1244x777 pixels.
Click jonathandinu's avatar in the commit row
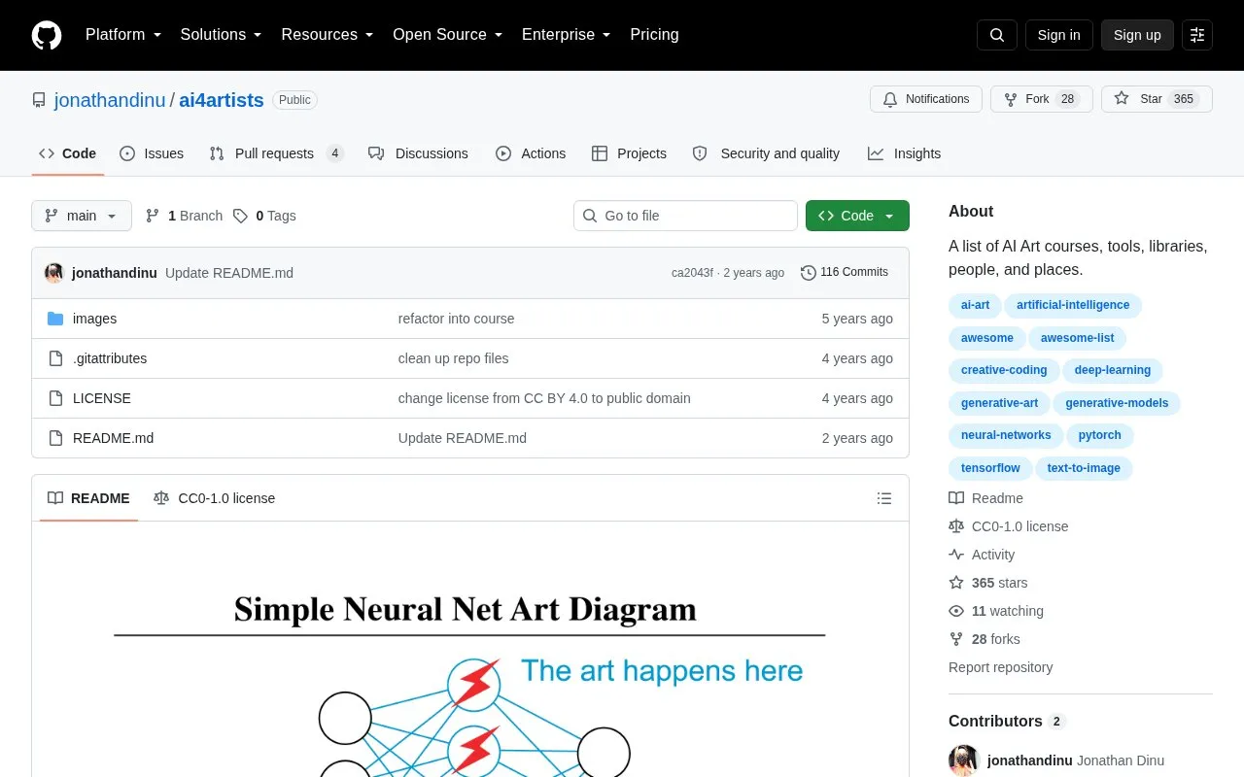click(54, 273)
